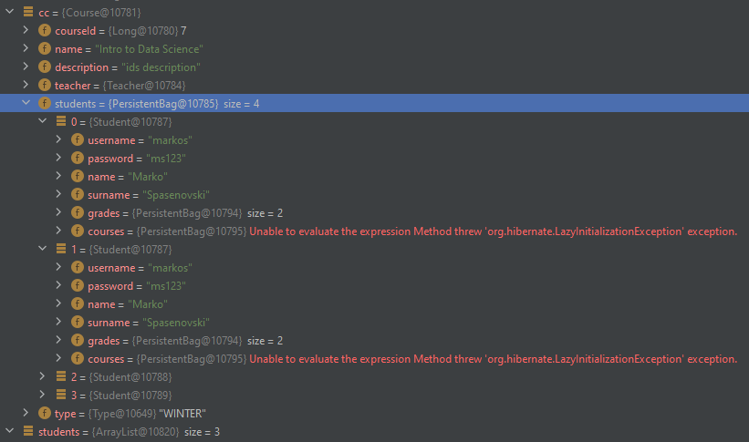Click the variable icon for cc Course

pos(28,12)
